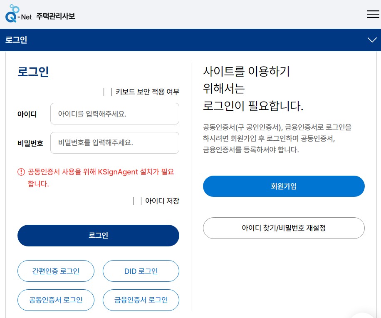This screenshot has width=381, height=318.
Task: Click the 회원가입 button
Action: tap(284, 186)
